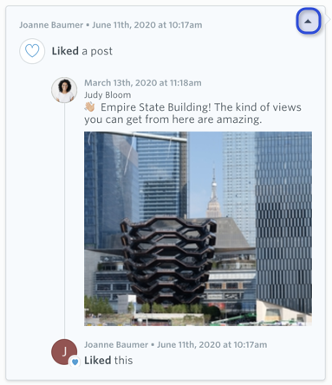The height and width of the screenshot is (385, 332).
Task: Click the thread line below Judy's avatar
Action: pyautogui.click(x=64, y=221)
